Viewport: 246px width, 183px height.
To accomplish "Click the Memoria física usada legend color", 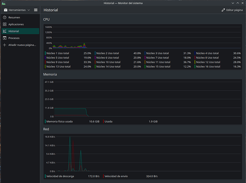I will [x=45, y=121].
